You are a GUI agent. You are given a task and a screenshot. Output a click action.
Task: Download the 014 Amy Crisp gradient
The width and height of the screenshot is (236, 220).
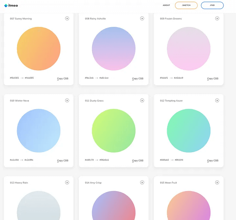142,183
